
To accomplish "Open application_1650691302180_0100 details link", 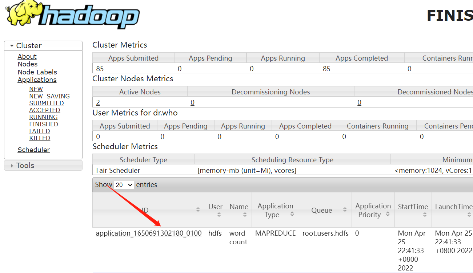I will pyautogui.click(x=149, y=233).
